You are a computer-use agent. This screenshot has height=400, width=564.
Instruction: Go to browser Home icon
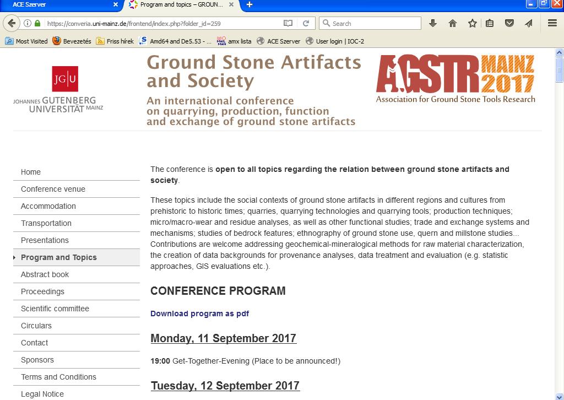(x=453, y=23)
